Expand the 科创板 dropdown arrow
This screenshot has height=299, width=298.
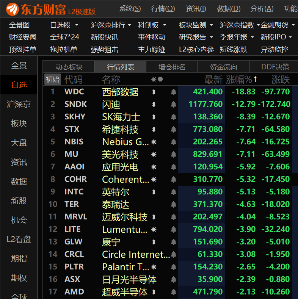click(165, 25)
